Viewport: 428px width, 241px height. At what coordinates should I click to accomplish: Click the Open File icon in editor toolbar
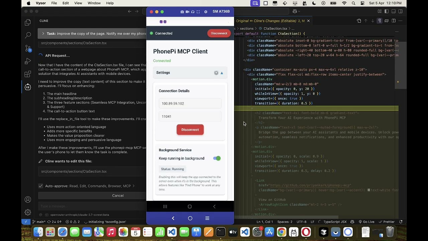point(359,21)
